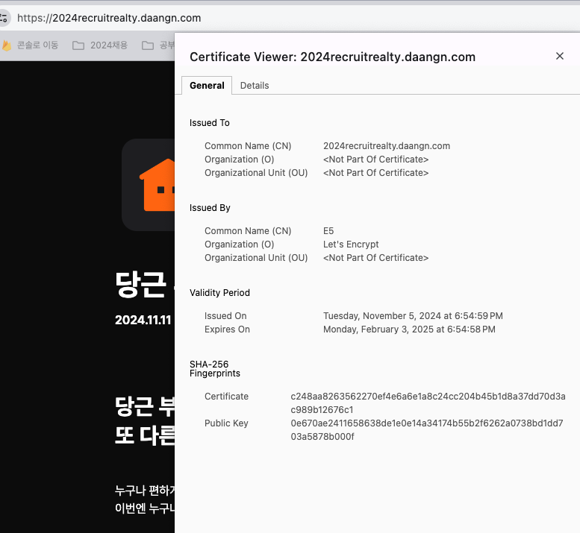Click the SHA-256 Fingerprints heading

click(214, 369)
